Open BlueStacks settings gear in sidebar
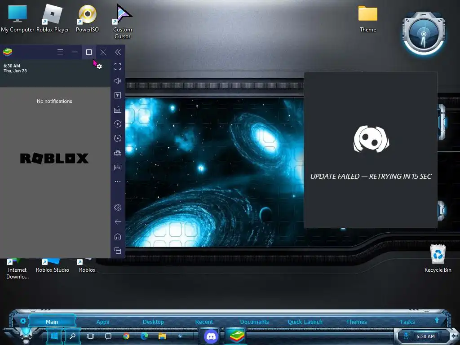This screenshot has width=460, height=345. [118, 208]
